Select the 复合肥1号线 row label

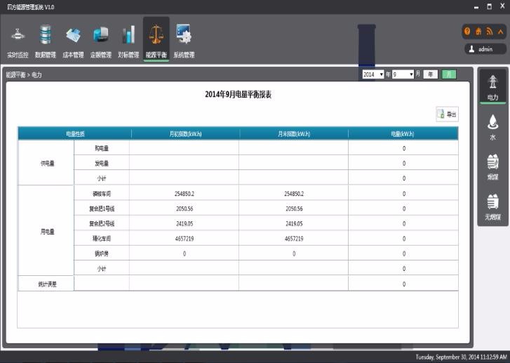(102, 209)
